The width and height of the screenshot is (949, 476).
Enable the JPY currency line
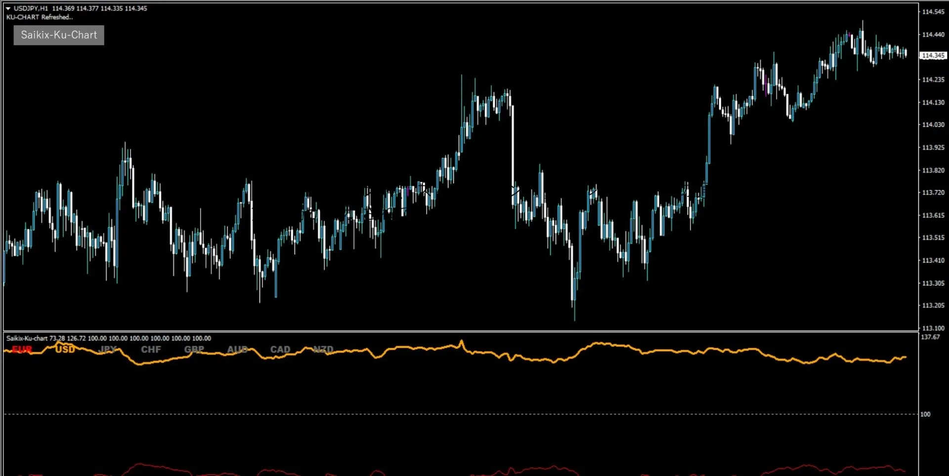click(x=108, y=350)
